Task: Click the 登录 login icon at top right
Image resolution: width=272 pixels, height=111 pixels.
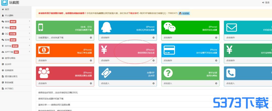Action: (263, 3)
